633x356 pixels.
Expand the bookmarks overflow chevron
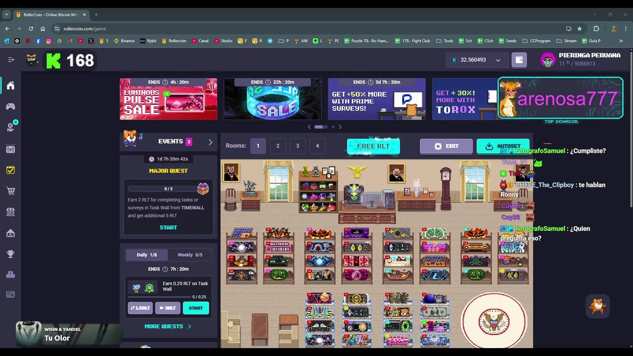click(621, 41)
